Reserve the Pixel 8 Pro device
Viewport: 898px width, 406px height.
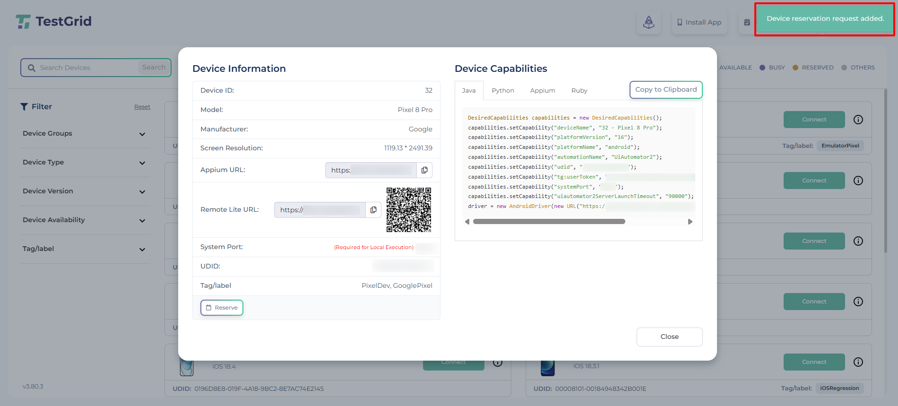[x=222, y=308]
